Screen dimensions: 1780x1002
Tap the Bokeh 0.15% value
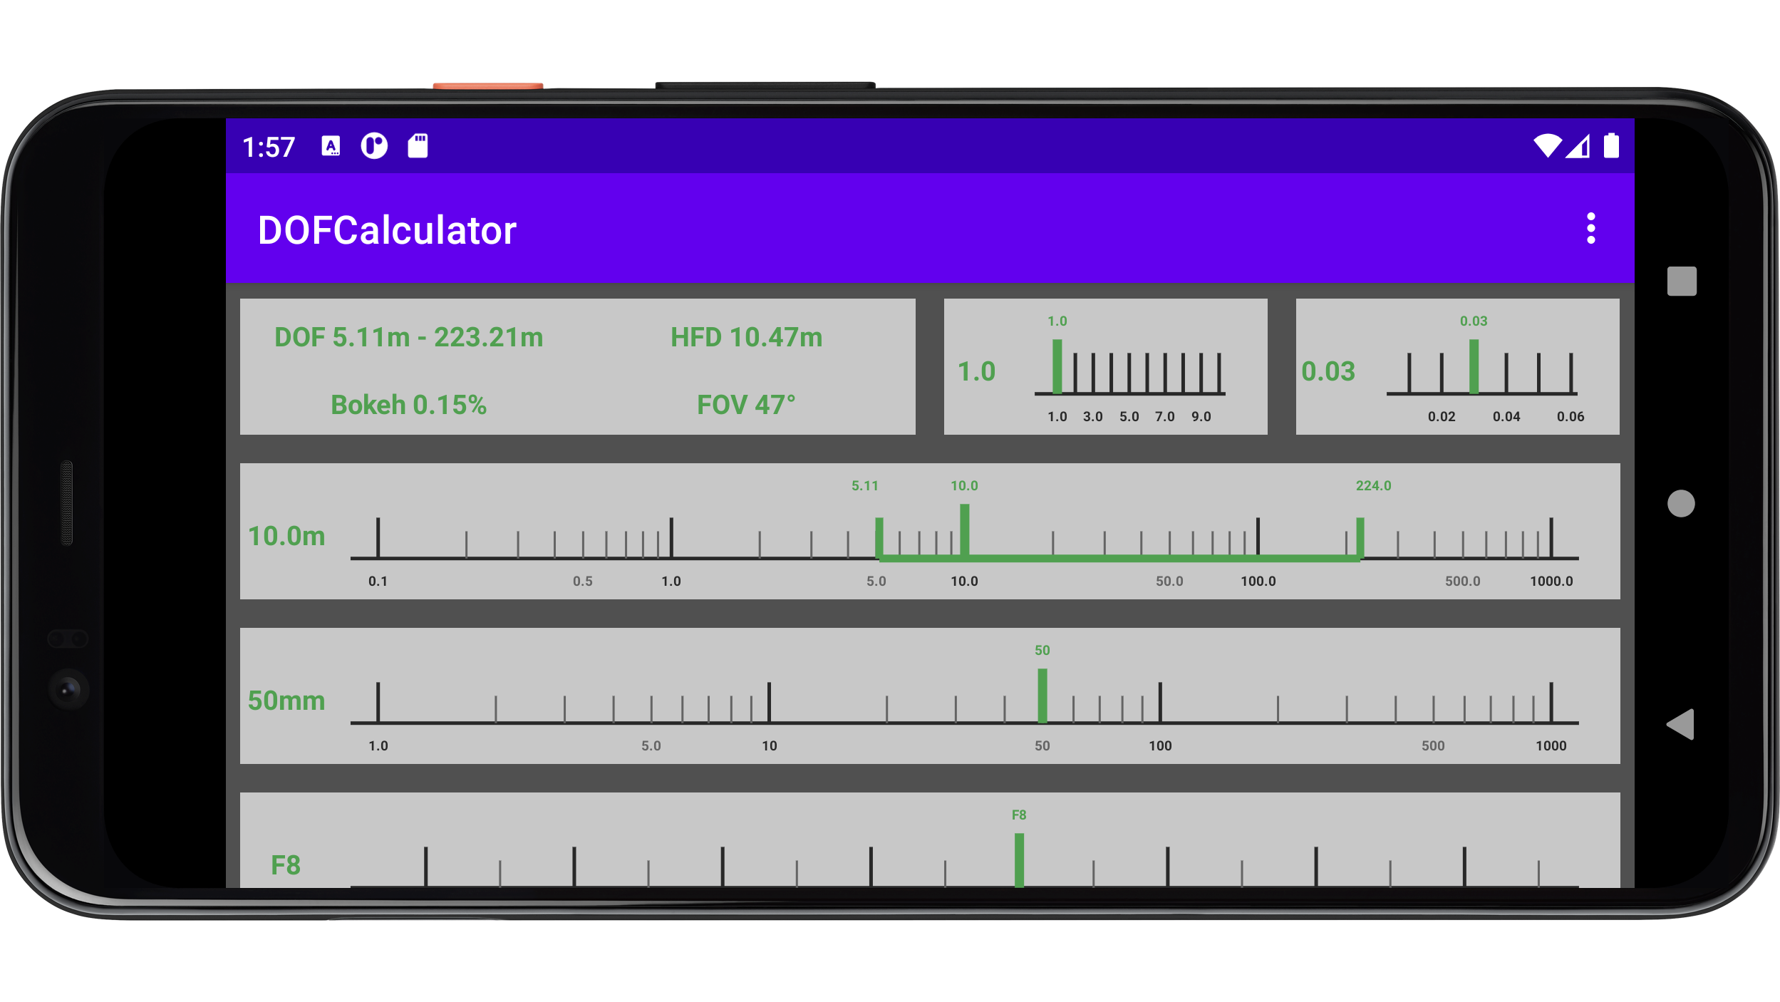(408, 405)
